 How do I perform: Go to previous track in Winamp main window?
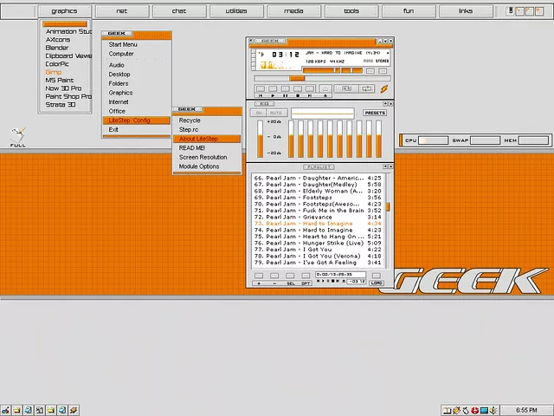point(261,88)
